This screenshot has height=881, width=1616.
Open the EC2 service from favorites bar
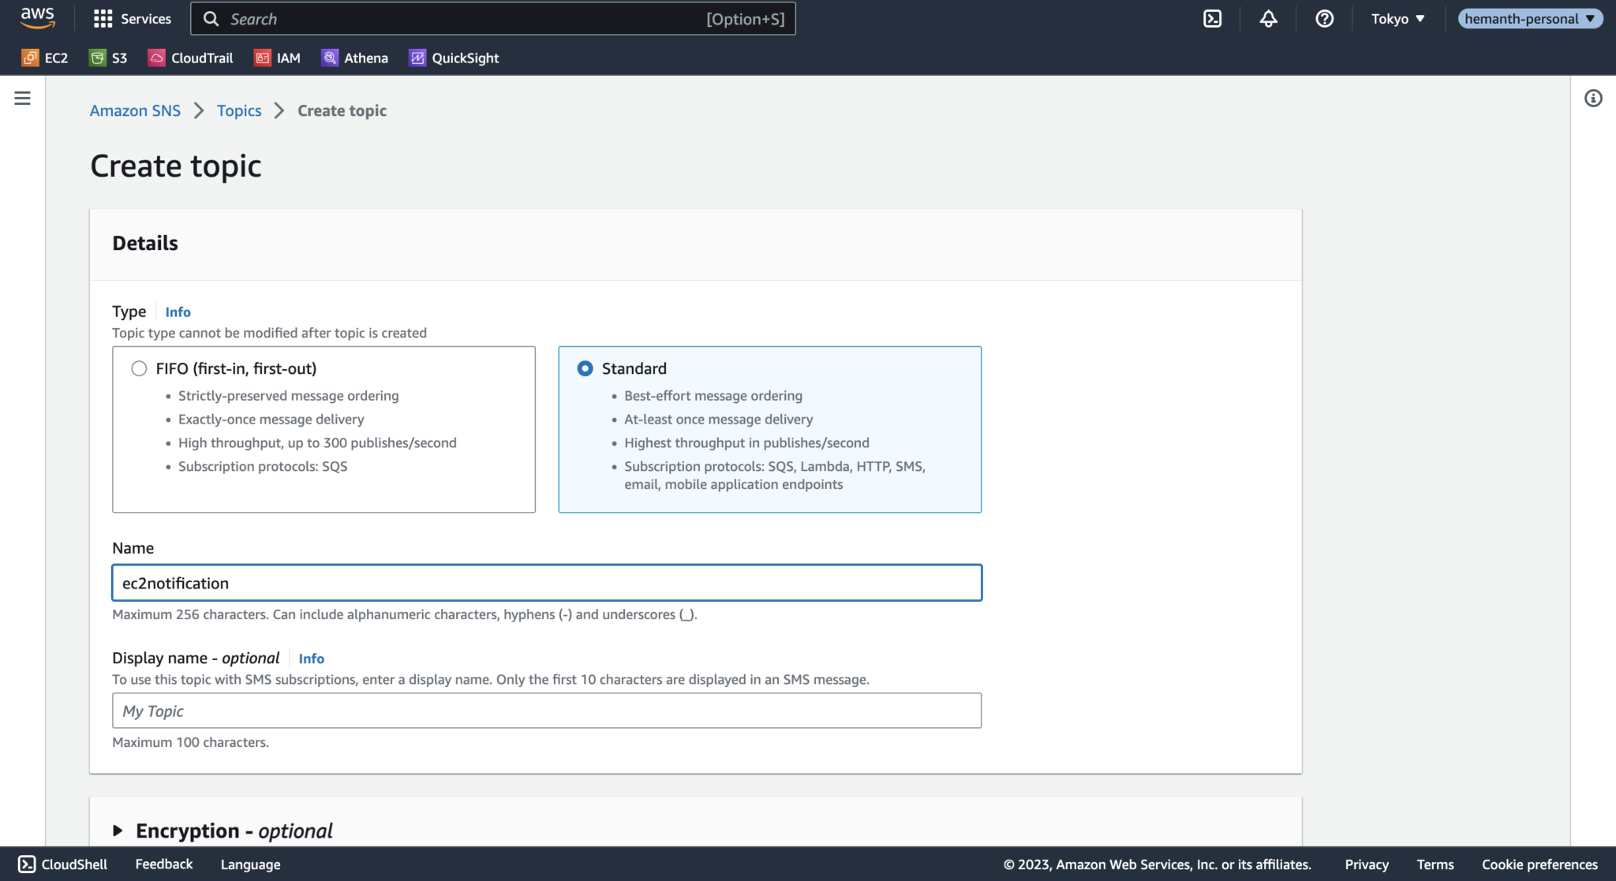tap(44, 58)
